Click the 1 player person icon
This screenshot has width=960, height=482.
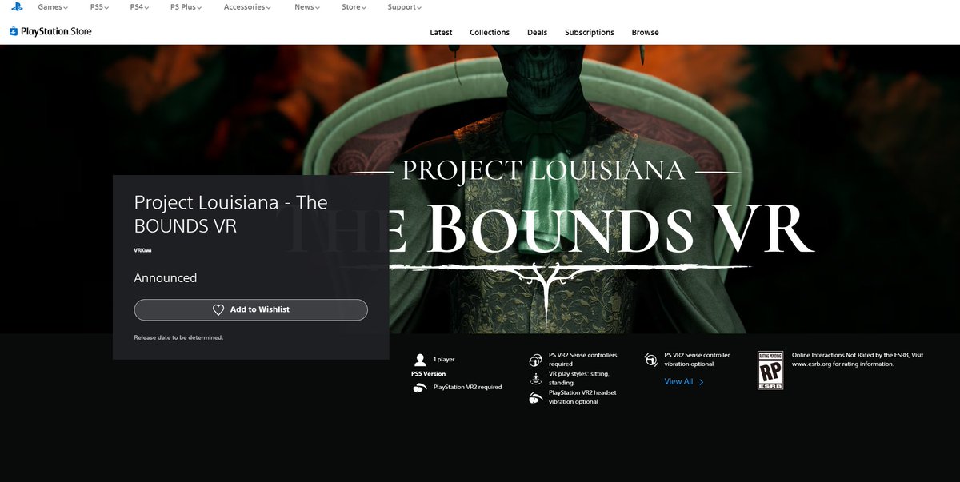coord(420,360)
